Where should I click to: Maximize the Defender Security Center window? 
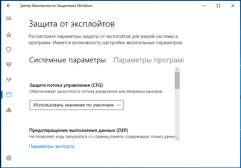[x=218, y=6]
